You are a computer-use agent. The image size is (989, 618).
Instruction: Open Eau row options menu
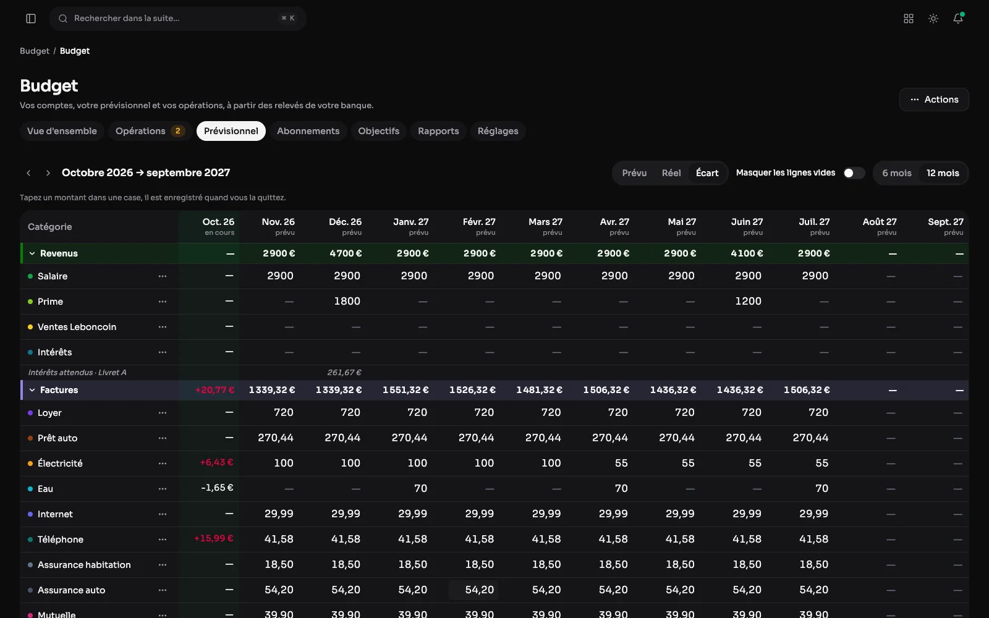click(163, 489)
